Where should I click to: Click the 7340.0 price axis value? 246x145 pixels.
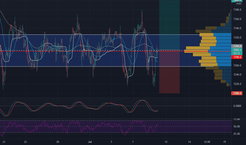[x=237, y=28]
